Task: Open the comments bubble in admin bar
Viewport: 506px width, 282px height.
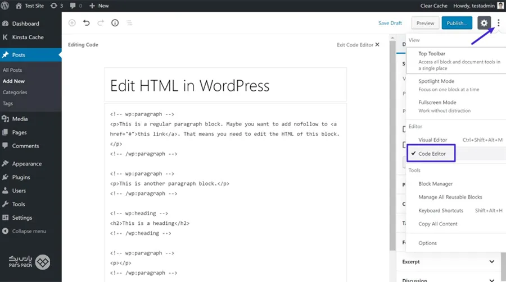Action: [76, 6]
